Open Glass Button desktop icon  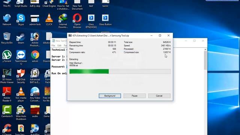pos(105,20)
